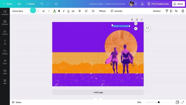The image size is (186, 105).
Task: Open the Elements panel
Action: click(x=5, y=22)
